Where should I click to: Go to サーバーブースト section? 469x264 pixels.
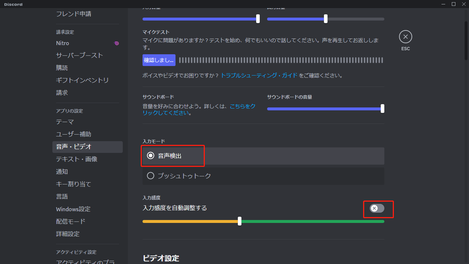click(87, 56)
